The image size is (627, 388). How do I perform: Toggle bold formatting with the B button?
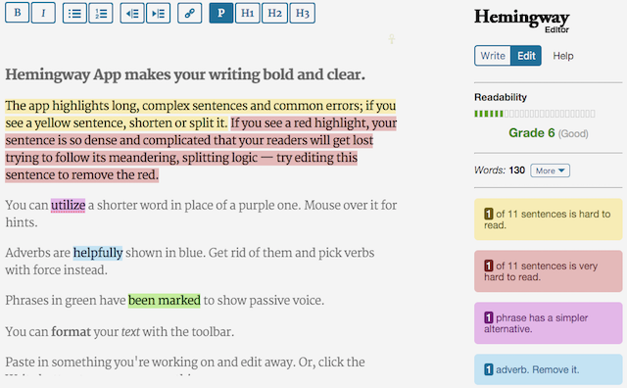pyautogui.click(x=18, y=13)
